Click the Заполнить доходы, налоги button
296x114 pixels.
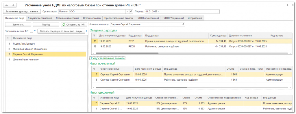[22, 12]
